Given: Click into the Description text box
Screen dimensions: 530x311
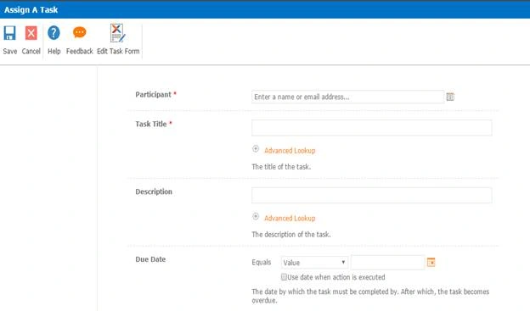Looking at the screenshot, I should click(x=372, y=195).
